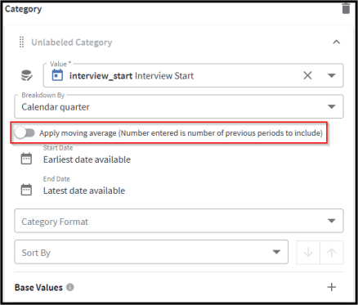The image size is (358, 305).
Task: Click the Earliest date available start date
Action: 87,159
